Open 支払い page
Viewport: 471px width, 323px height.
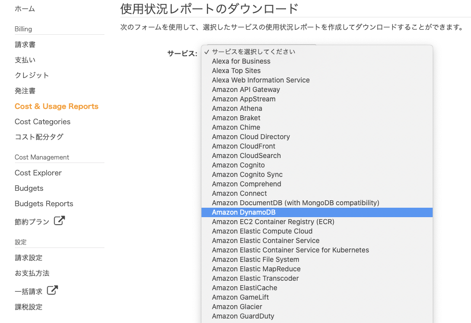pyautogui.click(x=25, y=60)
